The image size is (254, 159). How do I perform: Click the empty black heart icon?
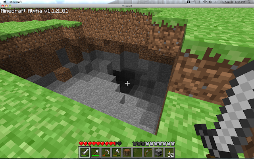(x=119, y=143)
